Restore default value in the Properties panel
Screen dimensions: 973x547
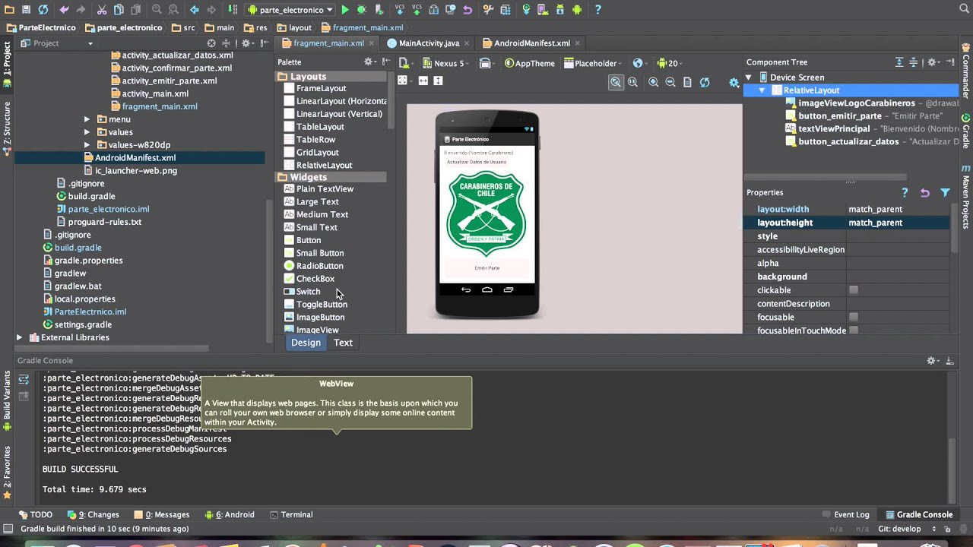click(925, 193)
